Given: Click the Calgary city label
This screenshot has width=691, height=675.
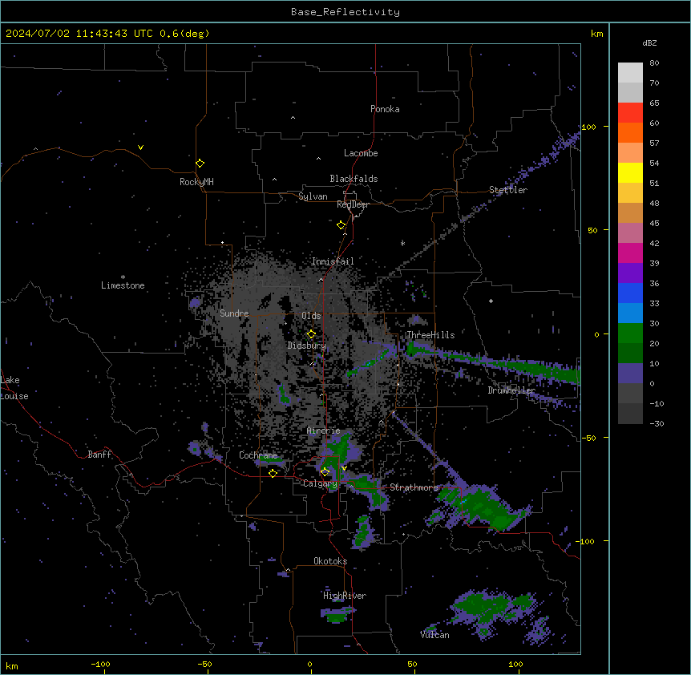Looking at the screenshot, I should (320, 483).
